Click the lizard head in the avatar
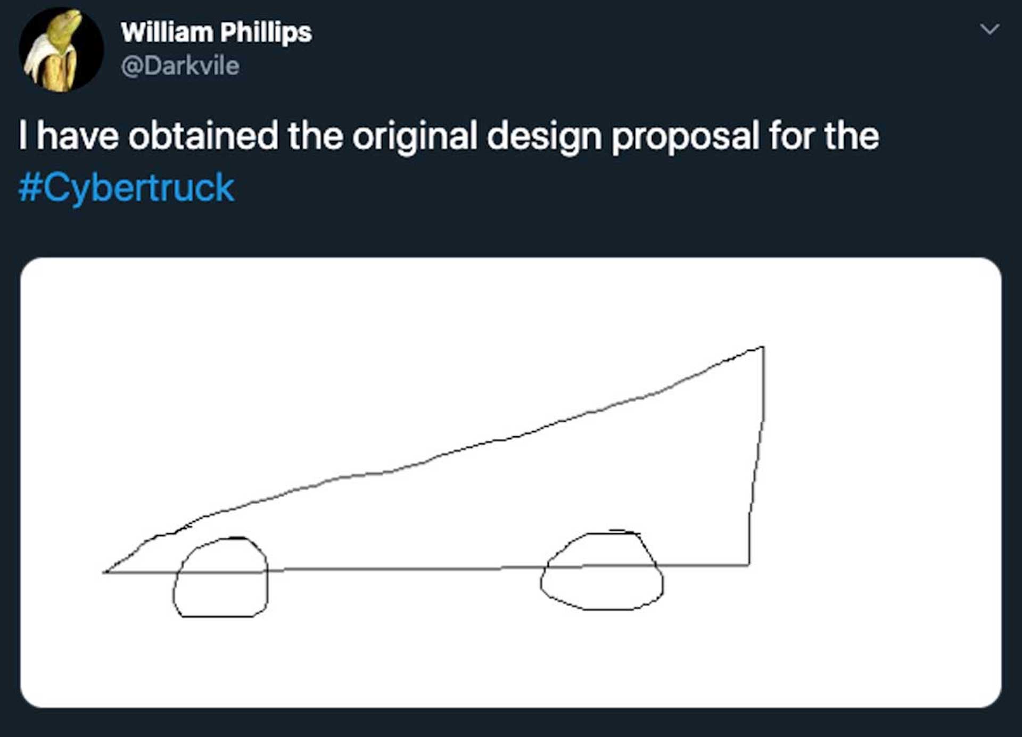Screen dimensions: 1022x737 tap(69, 22)
